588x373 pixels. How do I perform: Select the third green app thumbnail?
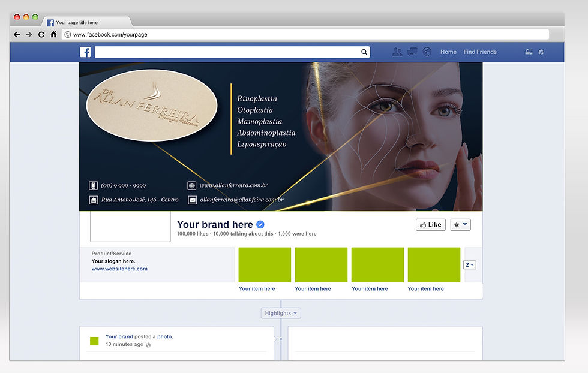pos(377,264)
